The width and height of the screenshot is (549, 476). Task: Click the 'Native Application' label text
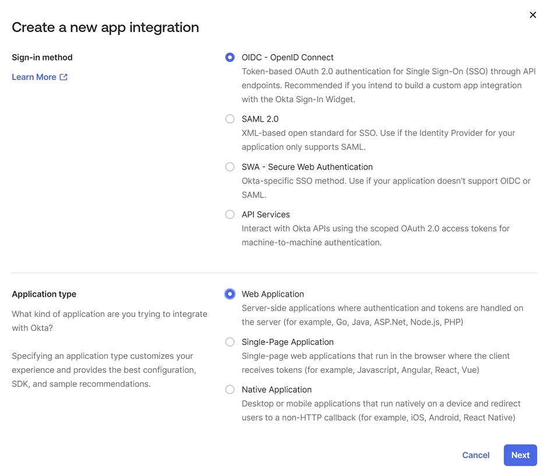tap(276, 389)
